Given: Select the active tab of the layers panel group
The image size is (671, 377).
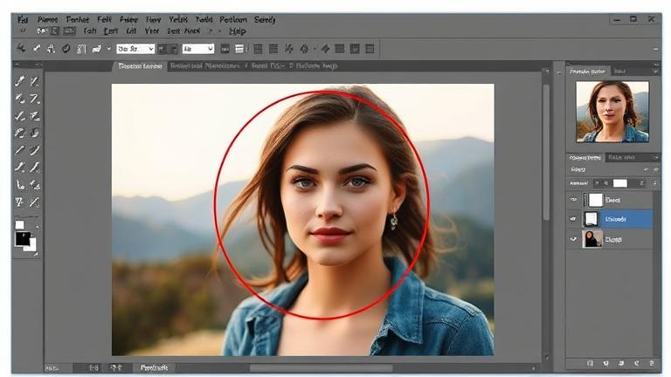Looking at the screenshot, I should (585, 158).
